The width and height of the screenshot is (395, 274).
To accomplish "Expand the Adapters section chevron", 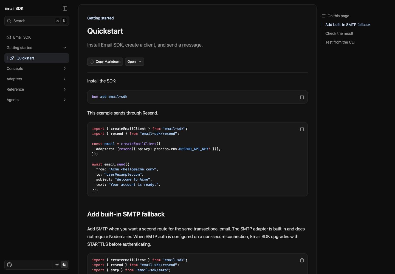I will click(65, 79).
